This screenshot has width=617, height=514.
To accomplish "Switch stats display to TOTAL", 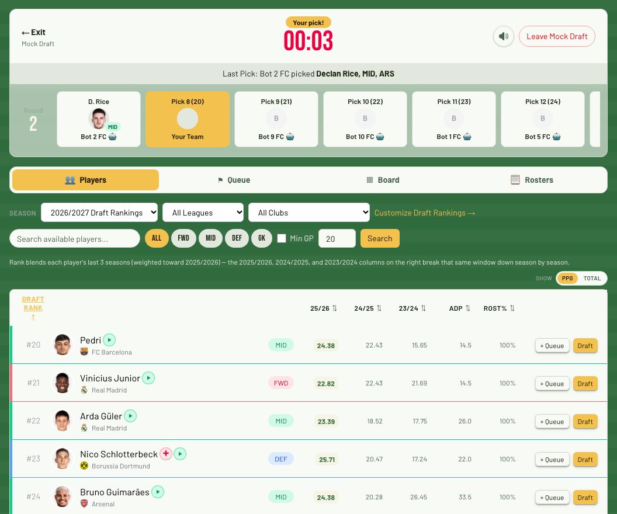I will [592, 278].
